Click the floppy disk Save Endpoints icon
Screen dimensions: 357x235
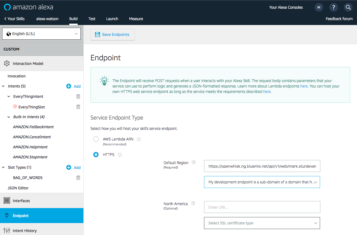click(x=97, y=35)
